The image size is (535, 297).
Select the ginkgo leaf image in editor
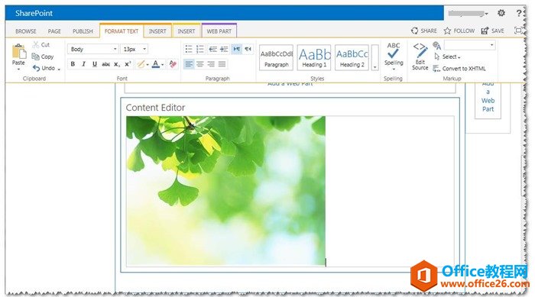point(226,191)
